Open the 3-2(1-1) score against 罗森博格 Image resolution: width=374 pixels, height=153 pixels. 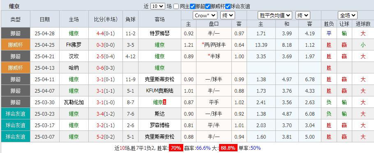(x=106, y=125)
